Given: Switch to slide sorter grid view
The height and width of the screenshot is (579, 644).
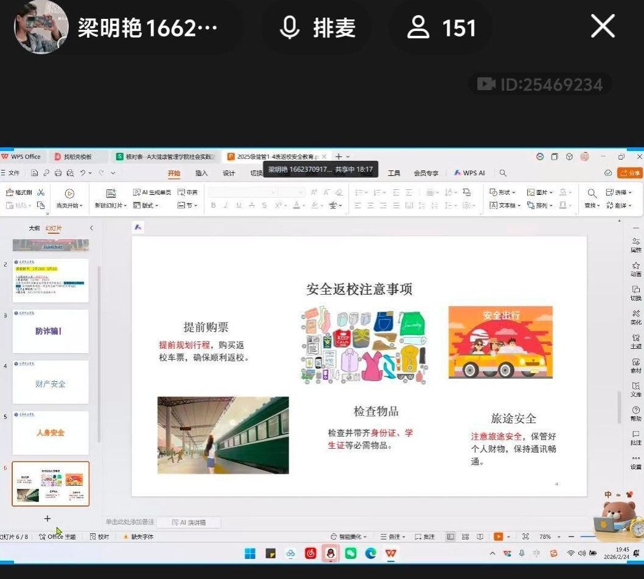Looking at the screenshot, I should point(465,536).
